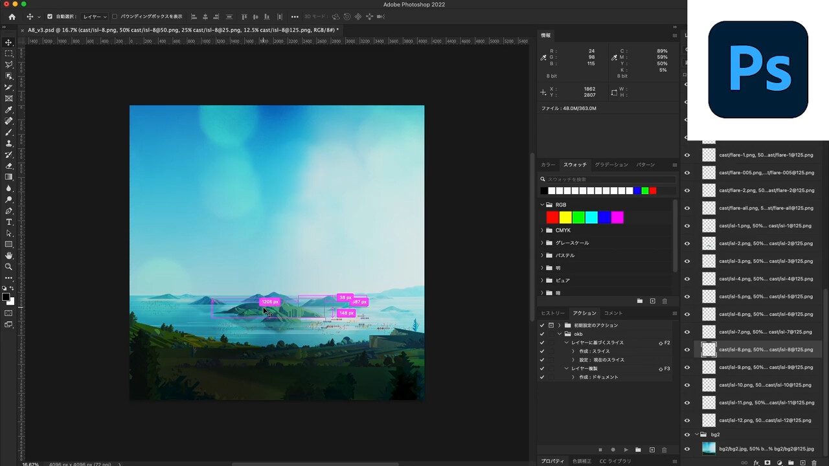Click the Photoshop home icon

12,17
